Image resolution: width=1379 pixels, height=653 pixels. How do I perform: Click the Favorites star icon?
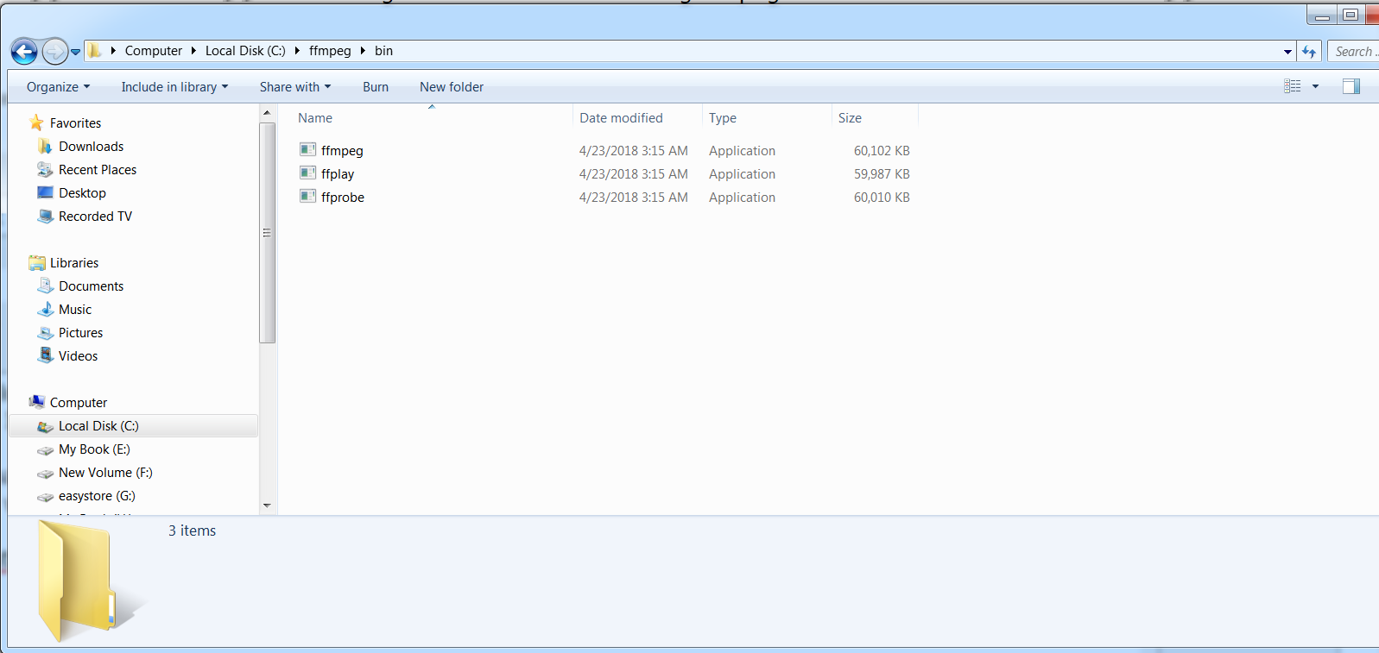[36, 122]
